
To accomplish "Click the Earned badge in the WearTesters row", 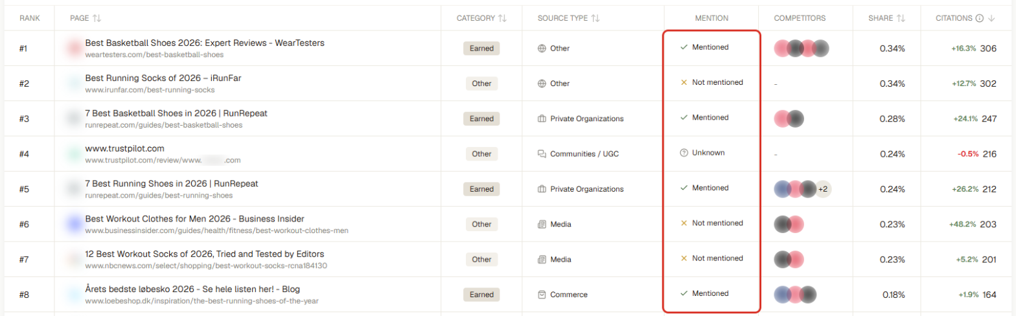I will click(481, 48).
